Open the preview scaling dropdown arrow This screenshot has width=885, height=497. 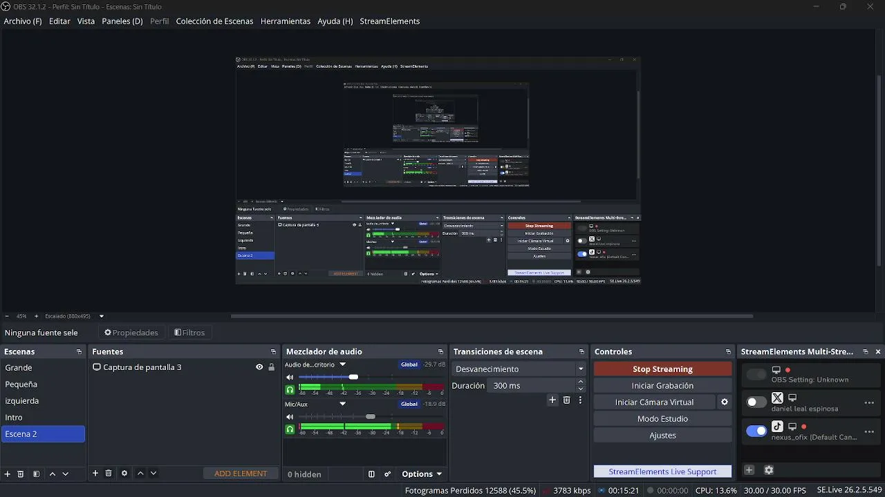[102, 316]
